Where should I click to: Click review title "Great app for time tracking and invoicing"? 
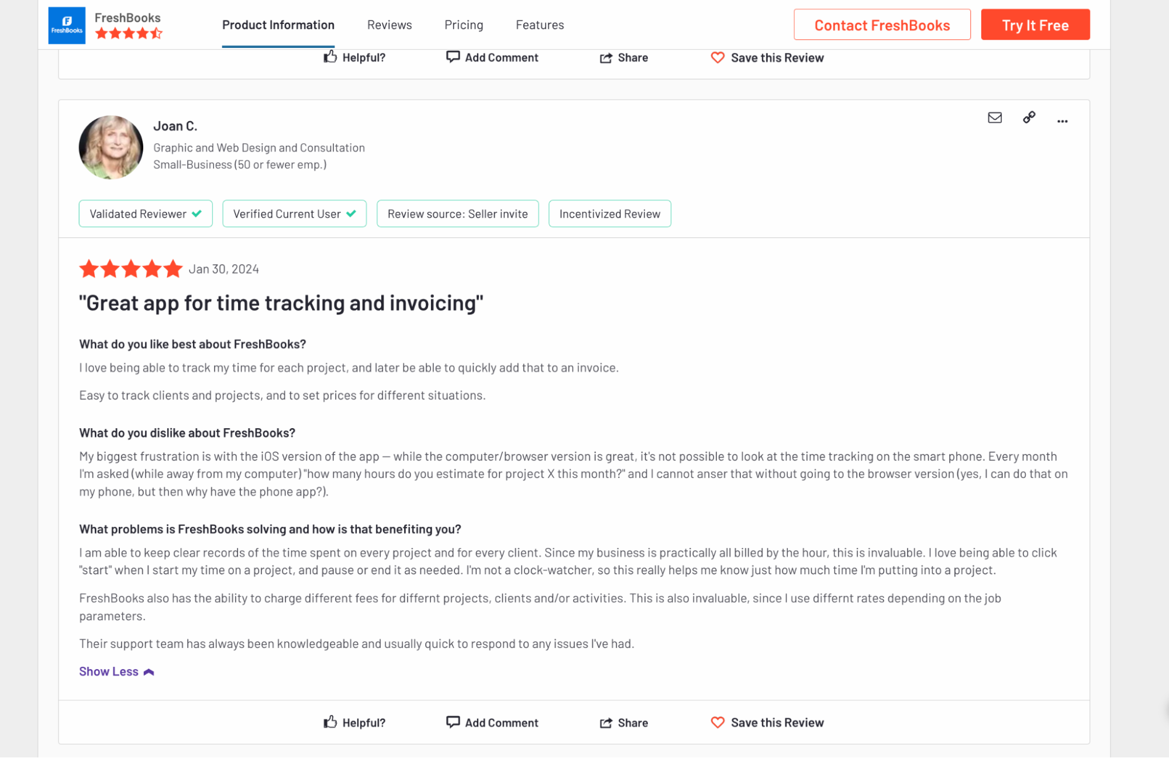click(281, 303)
